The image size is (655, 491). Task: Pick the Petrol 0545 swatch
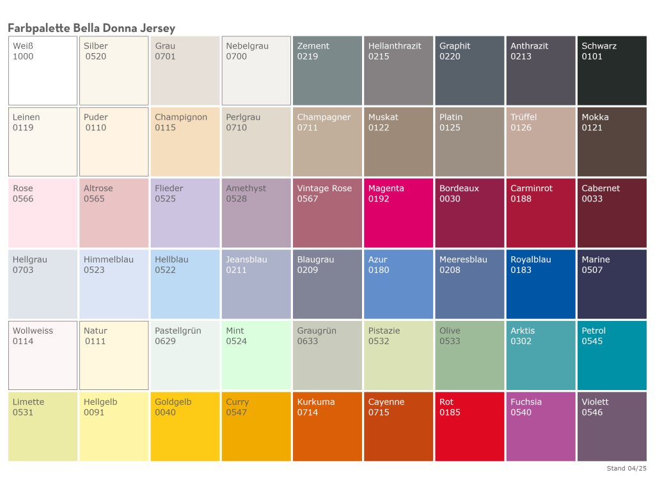pyautogui.click(x=612, y=355)
